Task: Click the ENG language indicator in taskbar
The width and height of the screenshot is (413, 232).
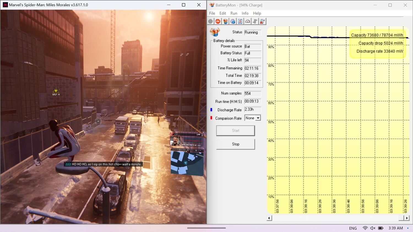Action: click(x=353, y=228)
